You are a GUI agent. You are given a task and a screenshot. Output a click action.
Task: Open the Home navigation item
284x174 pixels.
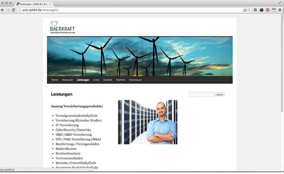(55, 80)
